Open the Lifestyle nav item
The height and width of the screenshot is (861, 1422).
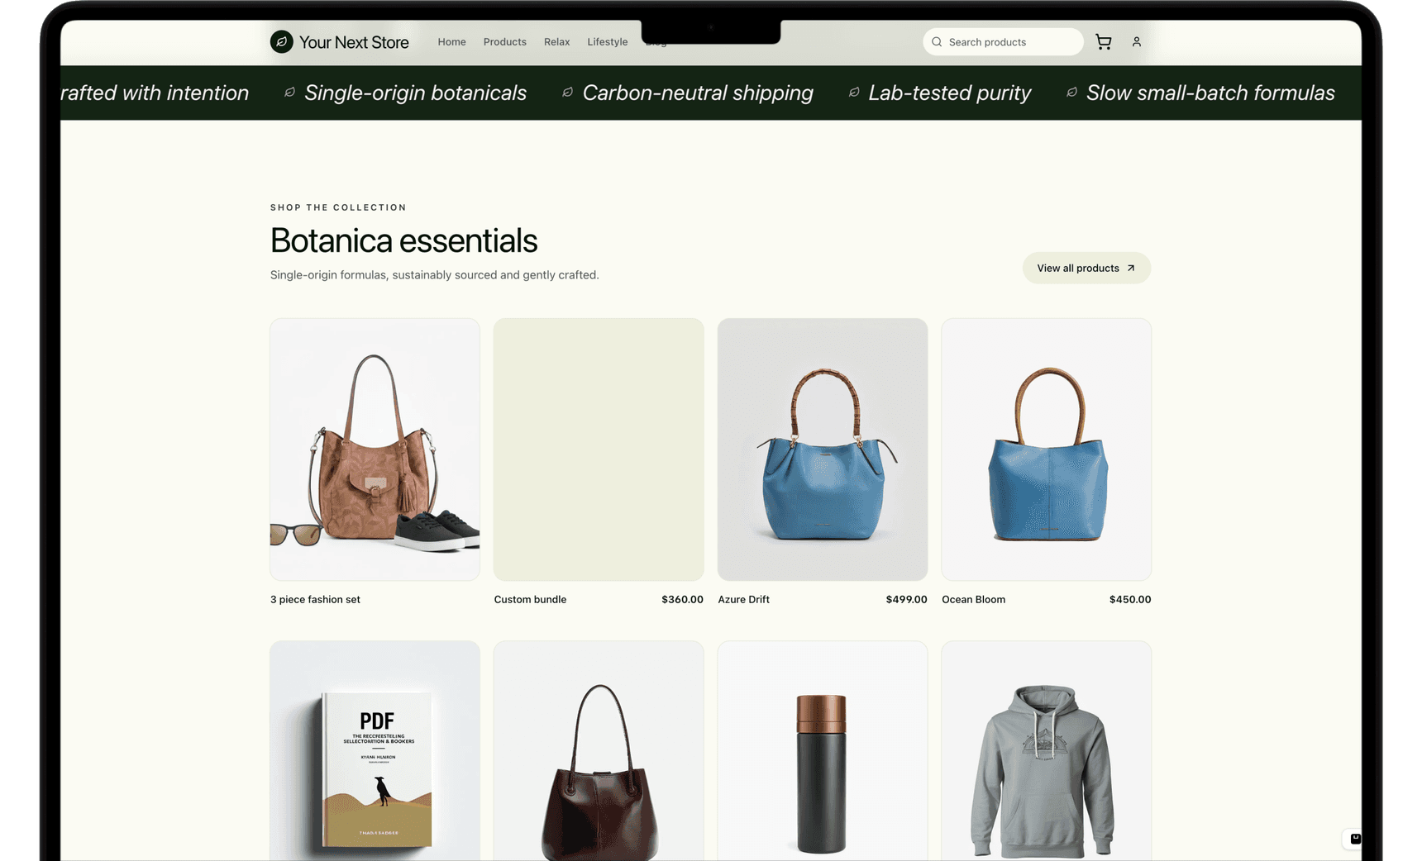[x=607, y=42]
